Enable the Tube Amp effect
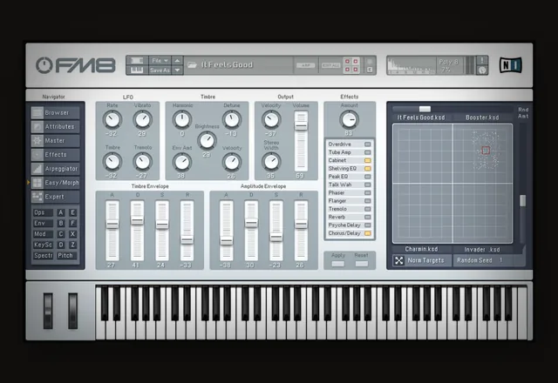The height and width of the screenshot is (383, 558). click(368, 152)
